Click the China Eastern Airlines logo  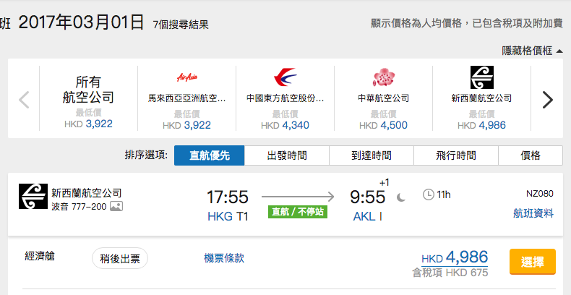[x=285, y=77]
